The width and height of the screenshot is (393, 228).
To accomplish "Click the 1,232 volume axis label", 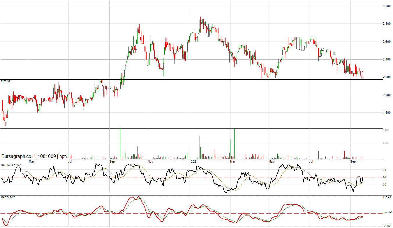I will click(x=386, y=143).
